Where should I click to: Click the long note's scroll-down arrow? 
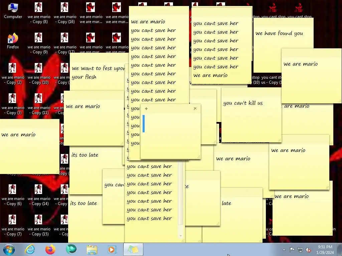[x=181, y=236]
